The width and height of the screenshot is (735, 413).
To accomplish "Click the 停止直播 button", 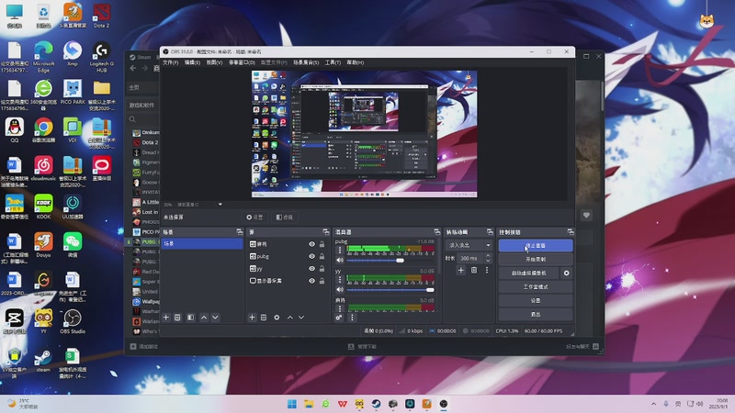I will [535, 246].
